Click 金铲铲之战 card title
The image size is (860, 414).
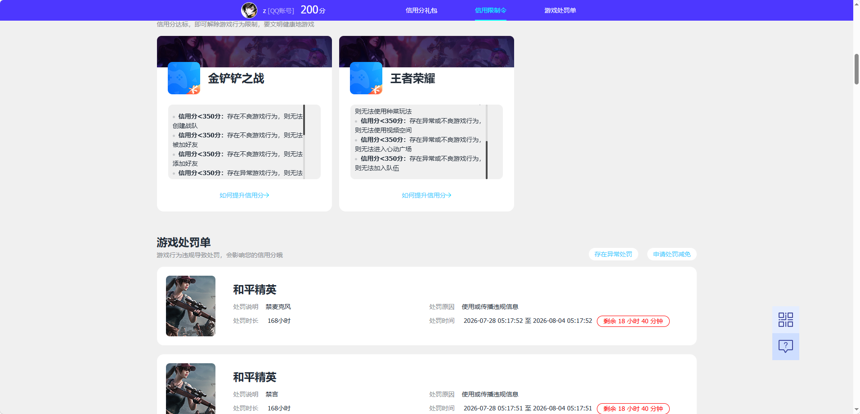click(236, 79)
